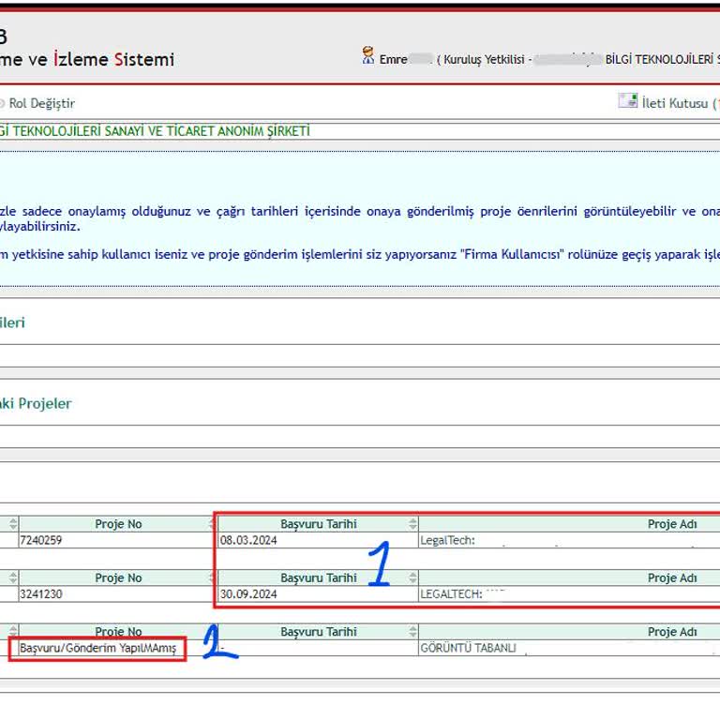
Task: Select project number 7240259
Action: click(x=41, y=541)
